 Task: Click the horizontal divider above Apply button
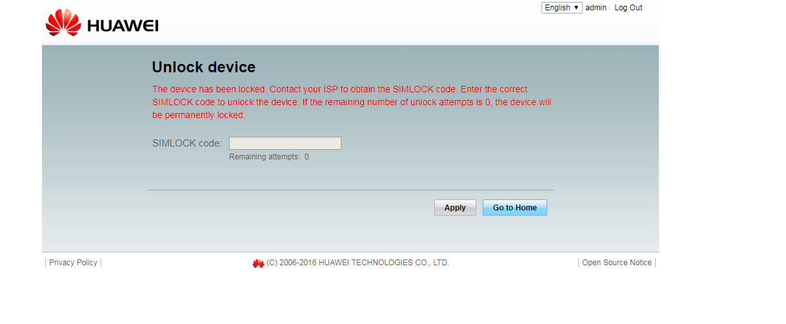click(350, 190)
